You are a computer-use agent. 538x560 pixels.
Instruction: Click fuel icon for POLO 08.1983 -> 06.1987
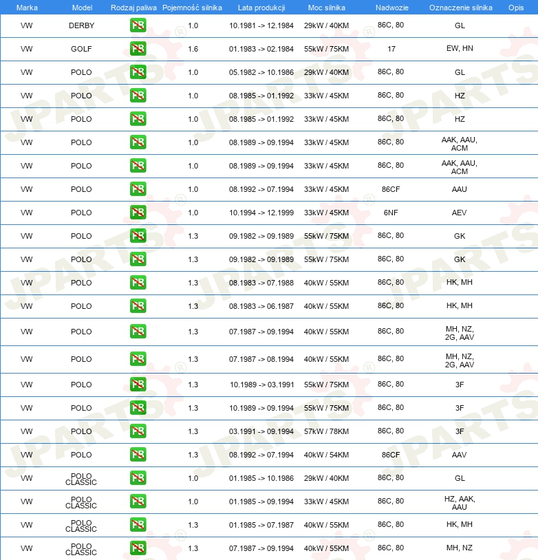[138, 306]
